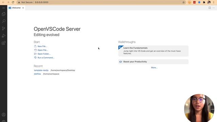Click the browser forward arrow
The image size is (217, 122).
point(8,2)
